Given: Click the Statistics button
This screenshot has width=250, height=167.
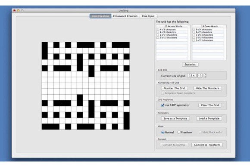Looking at the screenshot, I should pyautogui.click(x=190, y=65).
